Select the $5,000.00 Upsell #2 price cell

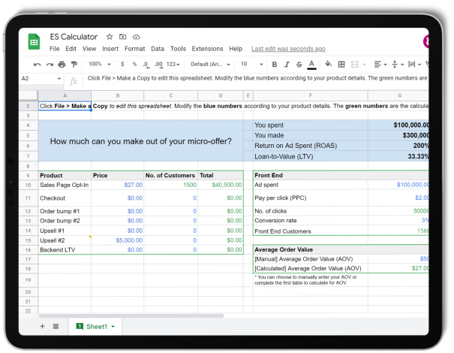tap(118, 240)
